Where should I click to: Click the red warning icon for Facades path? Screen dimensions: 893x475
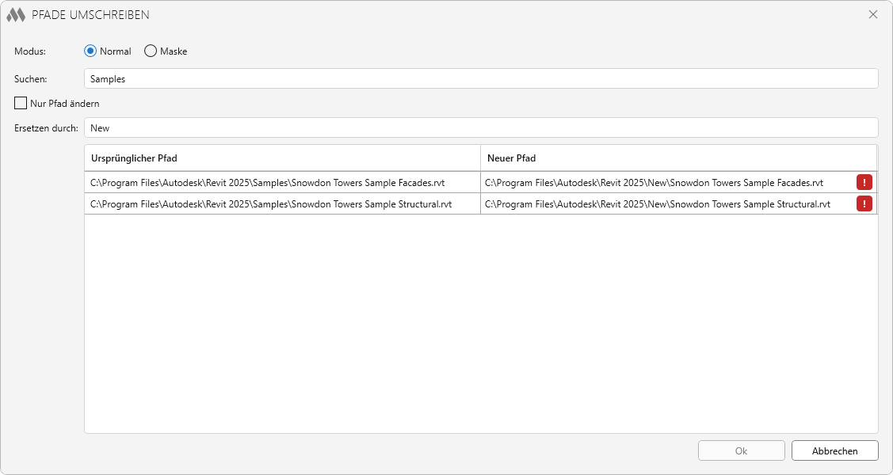point(864,182)
